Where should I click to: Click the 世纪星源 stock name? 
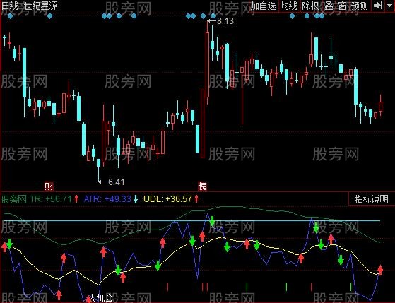click(x=41, y=6)
